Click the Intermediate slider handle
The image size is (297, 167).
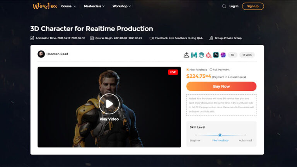220,135
